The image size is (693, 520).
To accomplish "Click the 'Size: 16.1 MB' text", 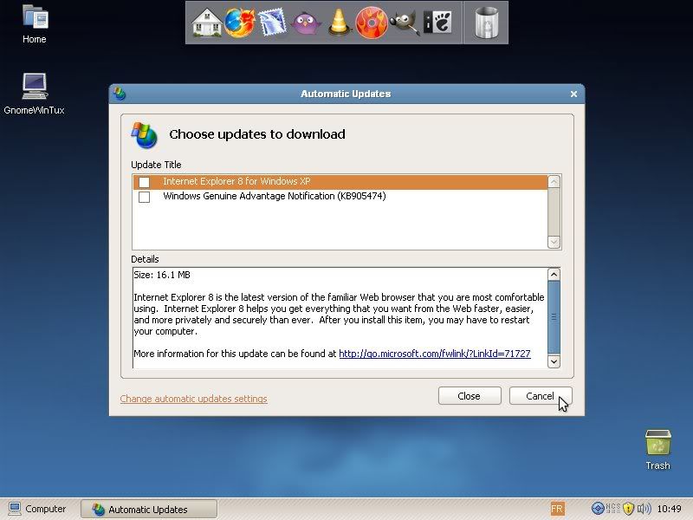I will coord(162,275).
